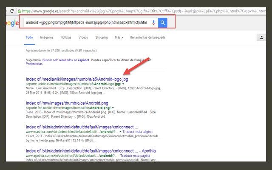This screenshot has width=272, height=170.
Task: Expand the Más dropdown menu
Action: pyautogui.click(x=119, y=37)
